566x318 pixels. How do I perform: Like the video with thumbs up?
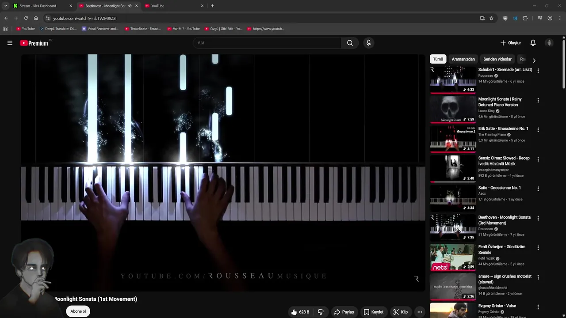[301, 312]
